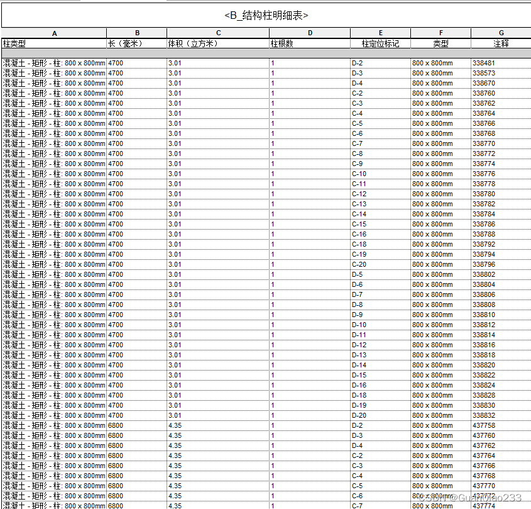Select the annotation cell 338770
Image resolution: width=531 pixels, height=509 pixels.
[x=501, y=143]
